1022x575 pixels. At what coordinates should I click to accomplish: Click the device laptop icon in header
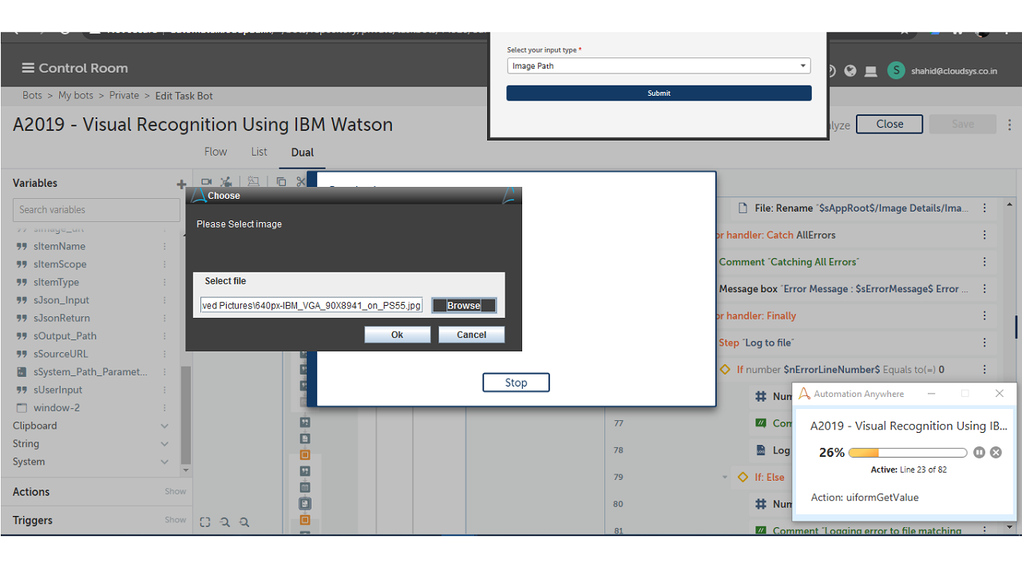click(871, 71)
